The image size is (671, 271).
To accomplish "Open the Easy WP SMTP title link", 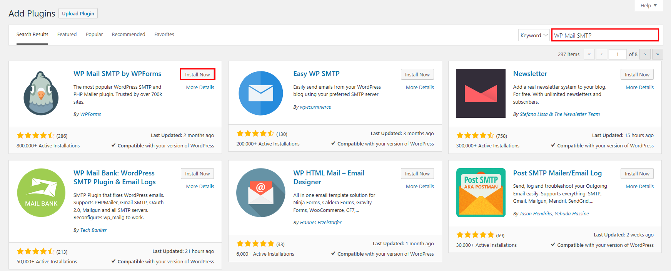I will coord(316,74).
